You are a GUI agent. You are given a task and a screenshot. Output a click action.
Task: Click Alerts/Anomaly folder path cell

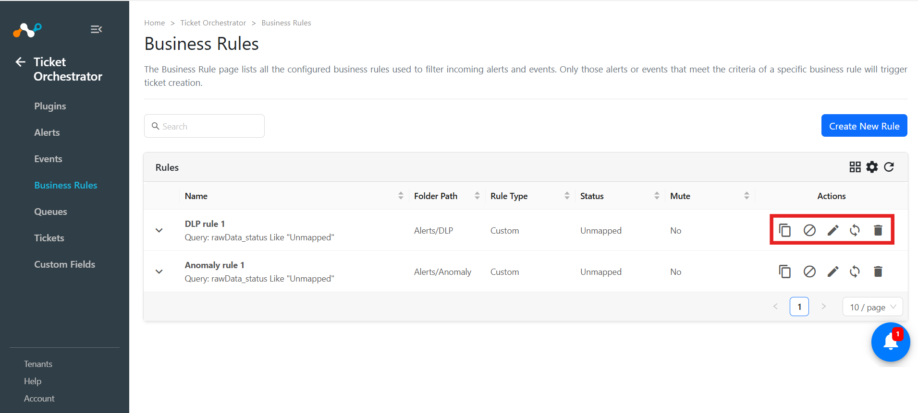click(x=442, y=271)
